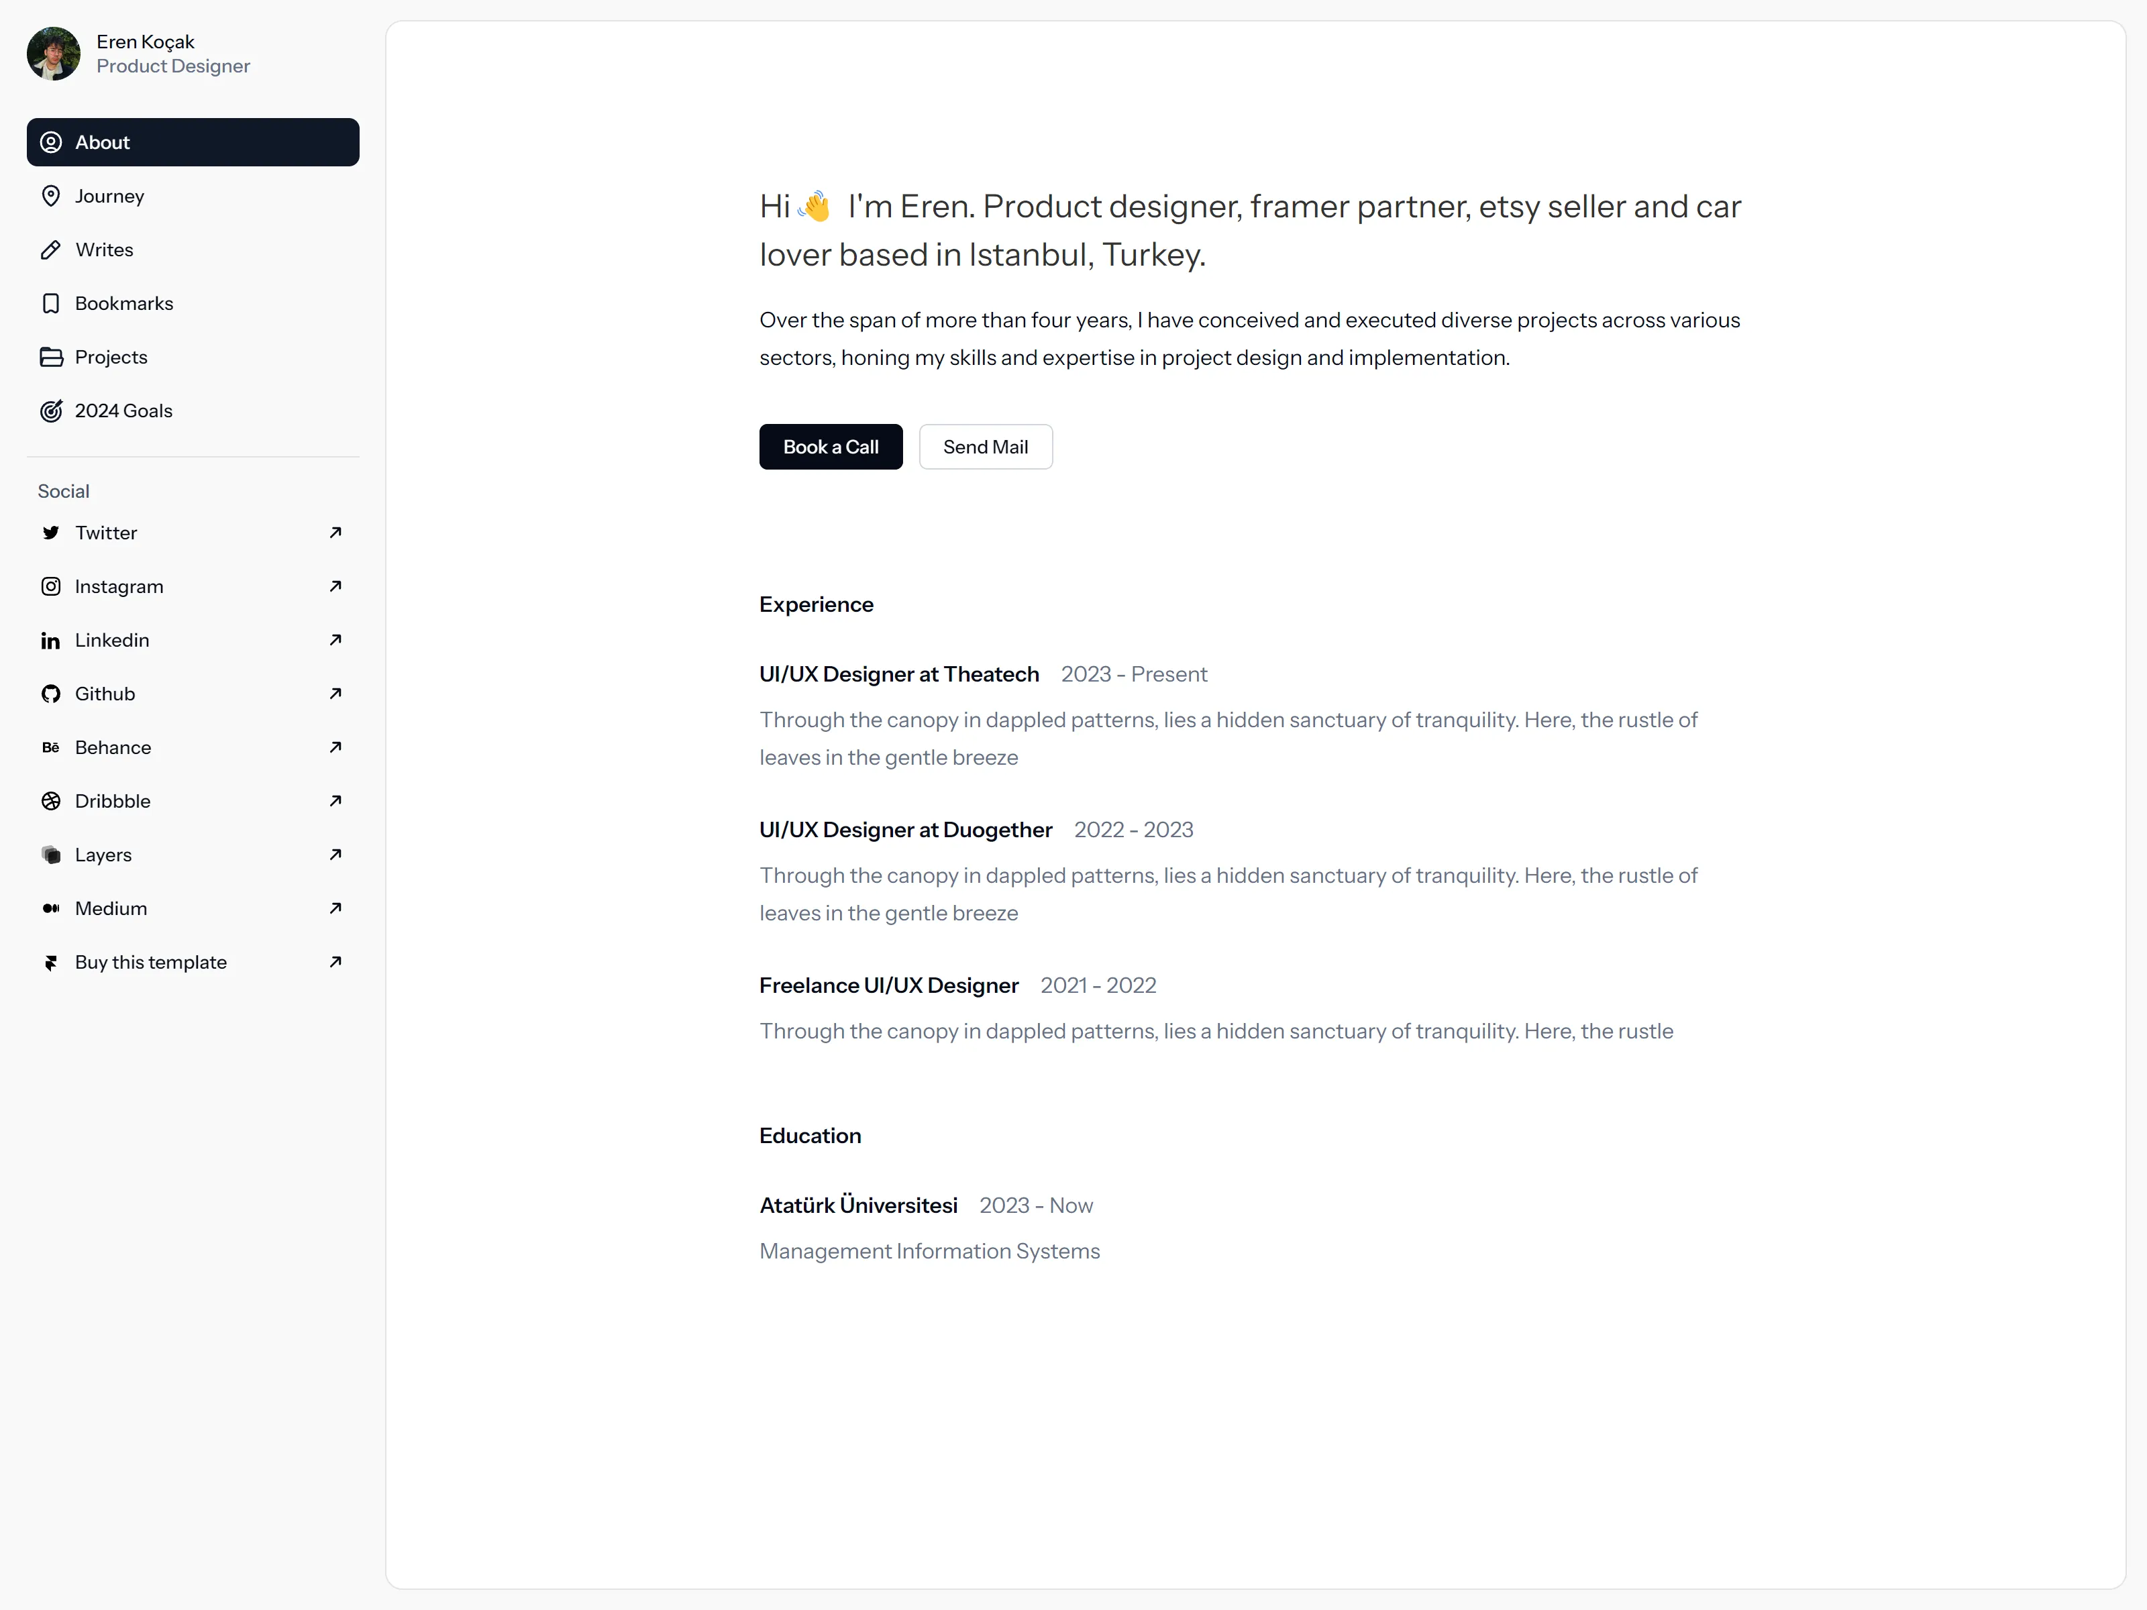The width and height of the screenshot is (2147, 1610).
Task: Click the Send Mail button
Action: click(985, 447)
